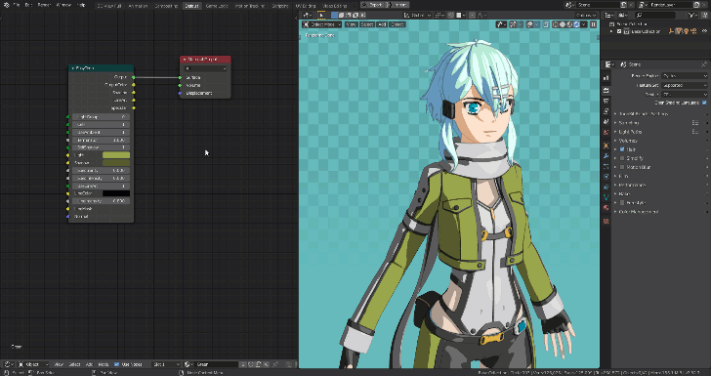
Task: Open the node editor's editor type menu
Action: pos(8,364)
